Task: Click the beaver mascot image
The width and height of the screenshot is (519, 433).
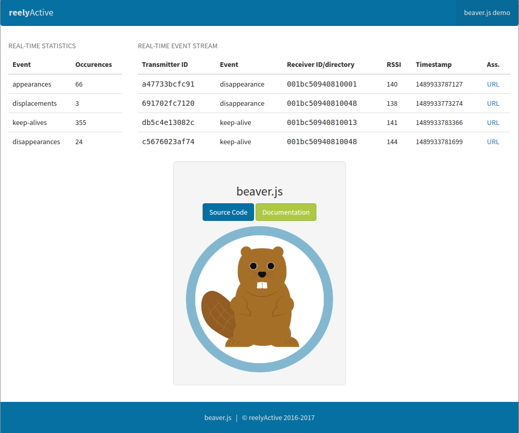Action: [x=260, y=299]
